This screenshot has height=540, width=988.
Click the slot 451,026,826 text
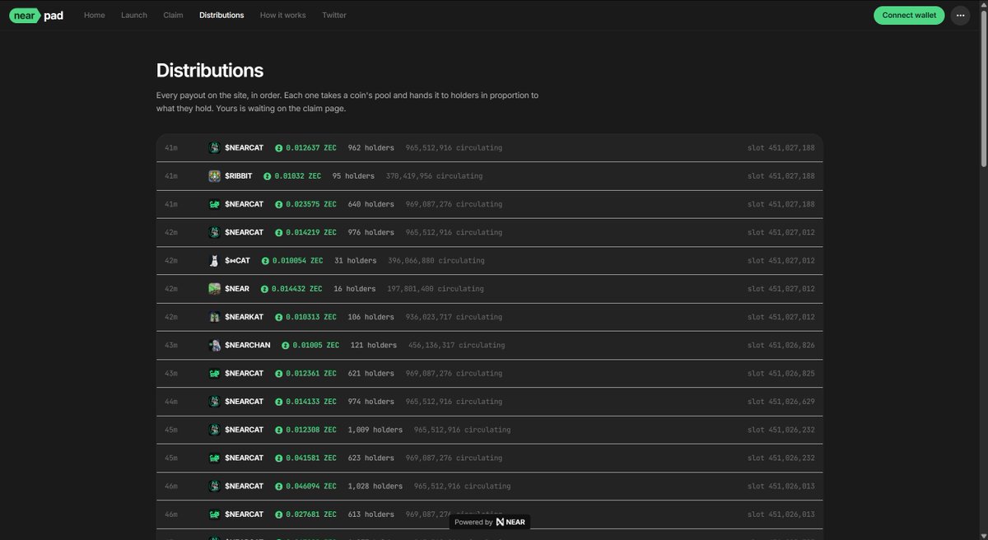(781, 346)
